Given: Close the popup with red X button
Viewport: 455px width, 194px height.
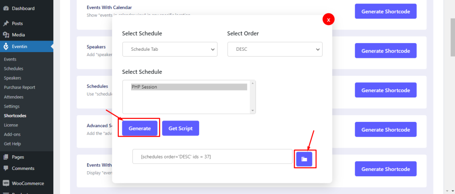Looking at the screenshot, I should (328, 20).
